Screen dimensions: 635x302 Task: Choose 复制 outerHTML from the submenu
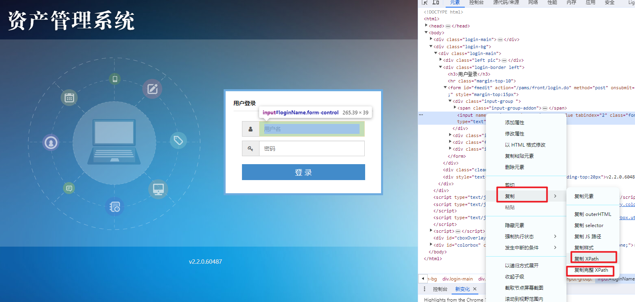(x=593, y=214)
